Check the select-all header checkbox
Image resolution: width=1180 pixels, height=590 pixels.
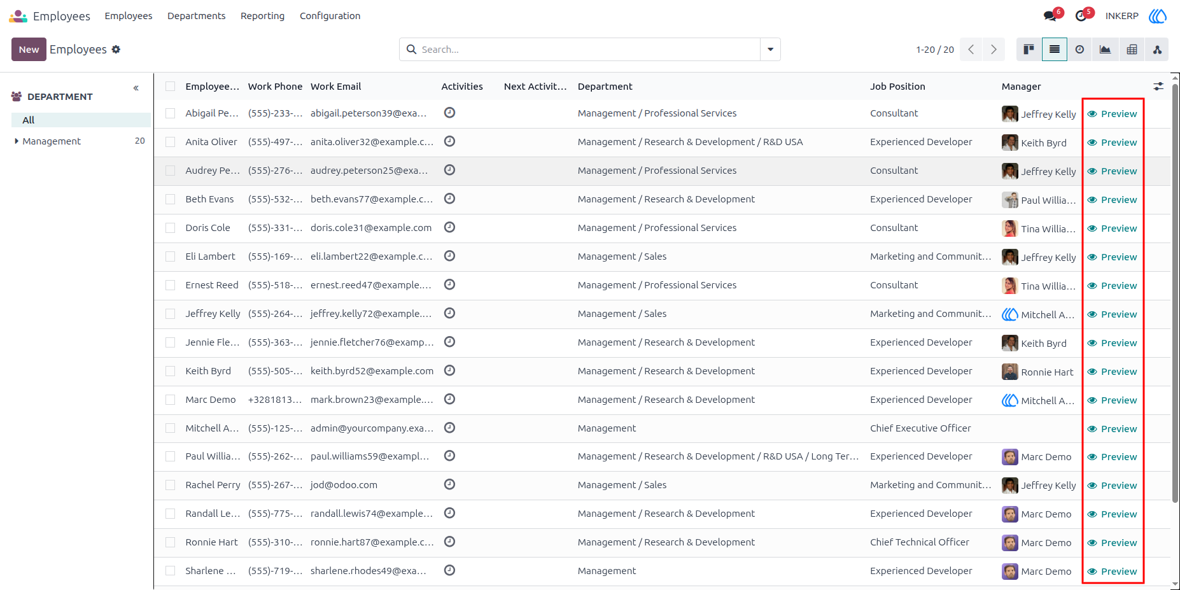click(170, 87)
